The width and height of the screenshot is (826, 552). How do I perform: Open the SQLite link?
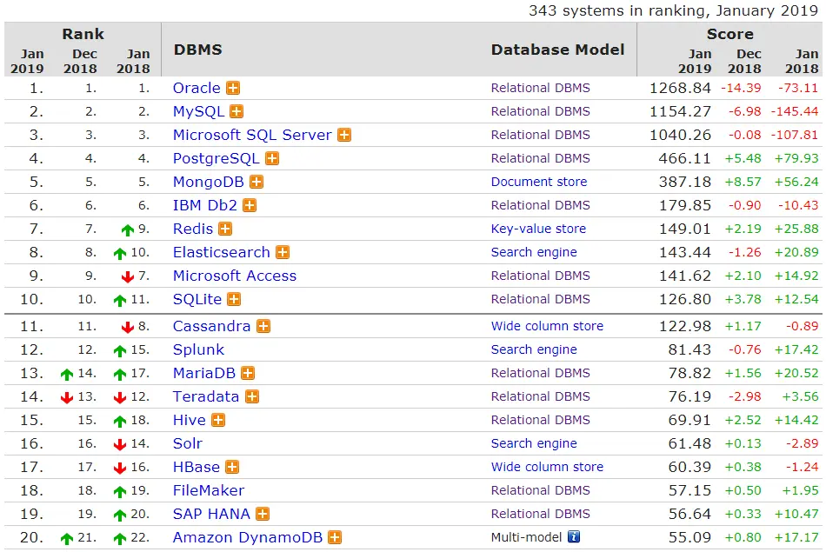pyautogui.click(x=197, y=300)
